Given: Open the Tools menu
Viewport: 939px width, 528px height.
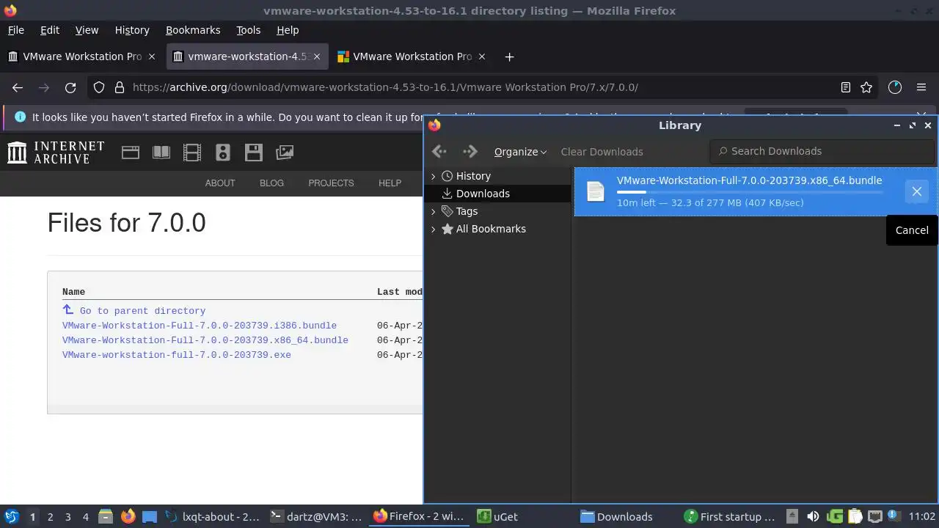Looking at the screenshot, I should (248, 30).
